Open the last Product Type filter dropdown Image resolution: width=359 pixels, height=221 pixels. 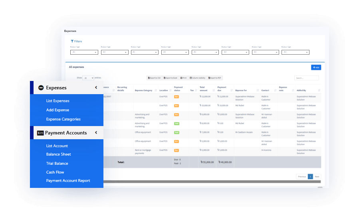pyautogui.click(x=295, y=52)
